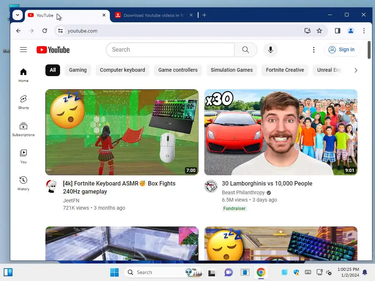Screen dimensions: 375x281
Task: Open the Chat app on taskbar
Action: [x=229, y=272]
